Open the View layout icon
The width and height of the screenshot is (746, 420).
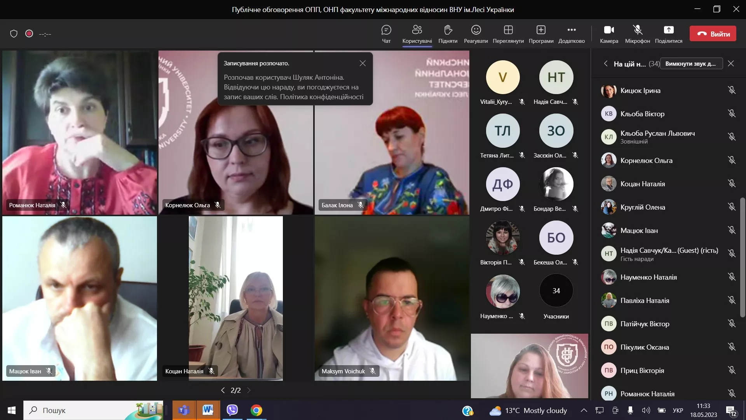click(x=508, y=30)
